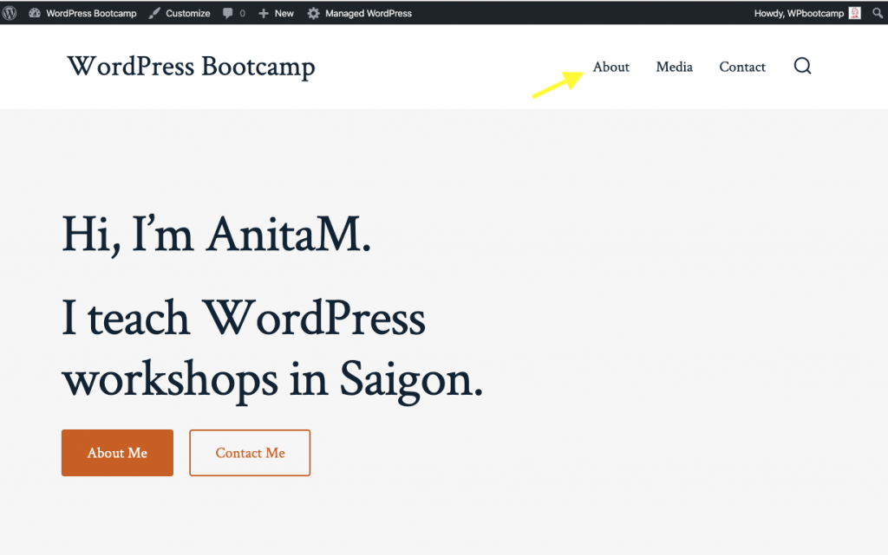888x555 pixels.
Task: Open the site header search magnifier
Action: tap(802, 66)
